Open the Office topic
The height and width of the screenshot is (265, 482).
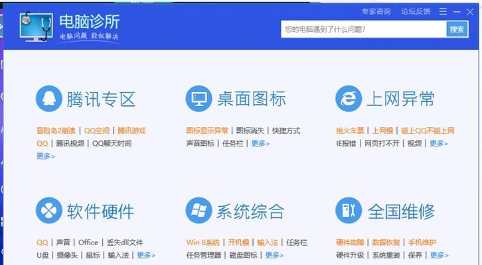(x=88, y=242)
